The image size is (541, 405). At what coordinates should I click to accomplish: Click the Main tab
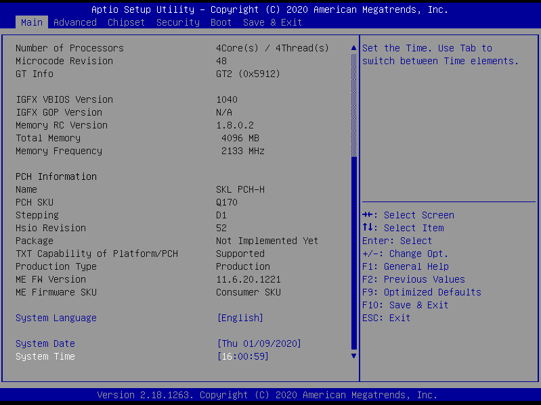pos(31,22)
